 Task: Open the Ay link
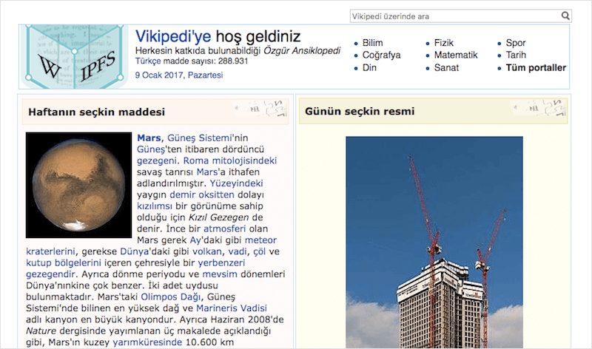click(195, 240)
